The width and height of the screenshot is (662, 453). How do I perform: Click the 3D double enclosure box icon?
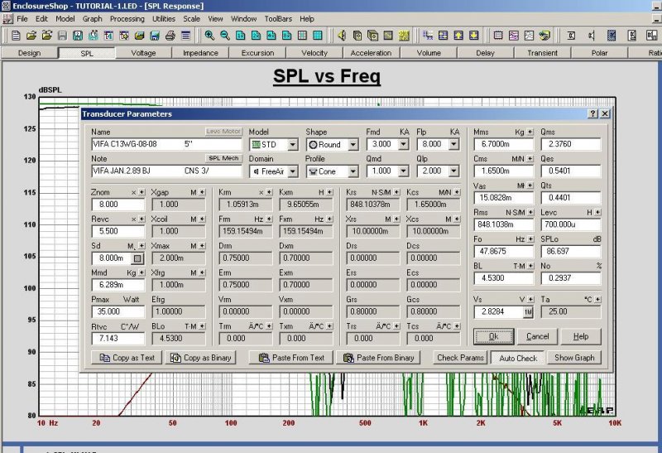click(373, 36)
